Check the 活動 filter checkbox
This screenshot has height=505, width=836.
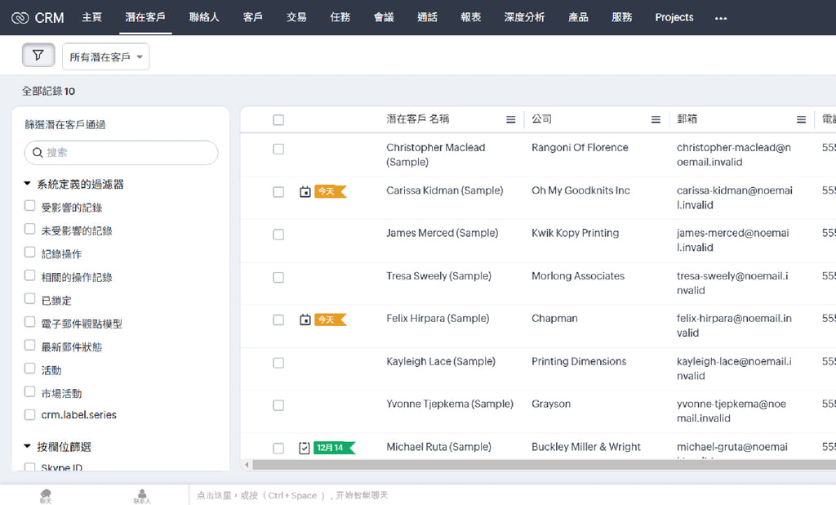29,369
